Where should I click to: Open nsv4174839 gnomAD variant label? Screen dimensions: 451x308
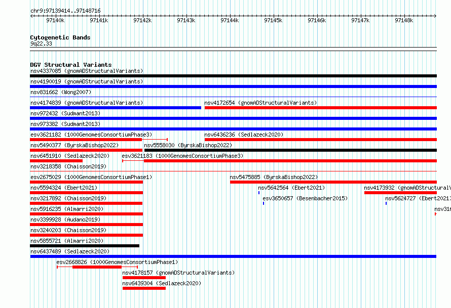click(87, 103)
